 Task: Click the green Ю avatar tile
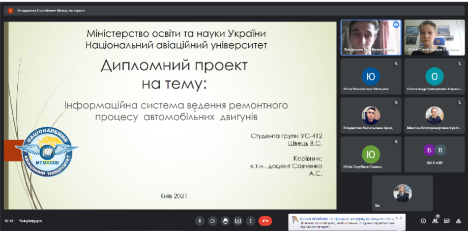pyautogui.click(x=371, y=154)
